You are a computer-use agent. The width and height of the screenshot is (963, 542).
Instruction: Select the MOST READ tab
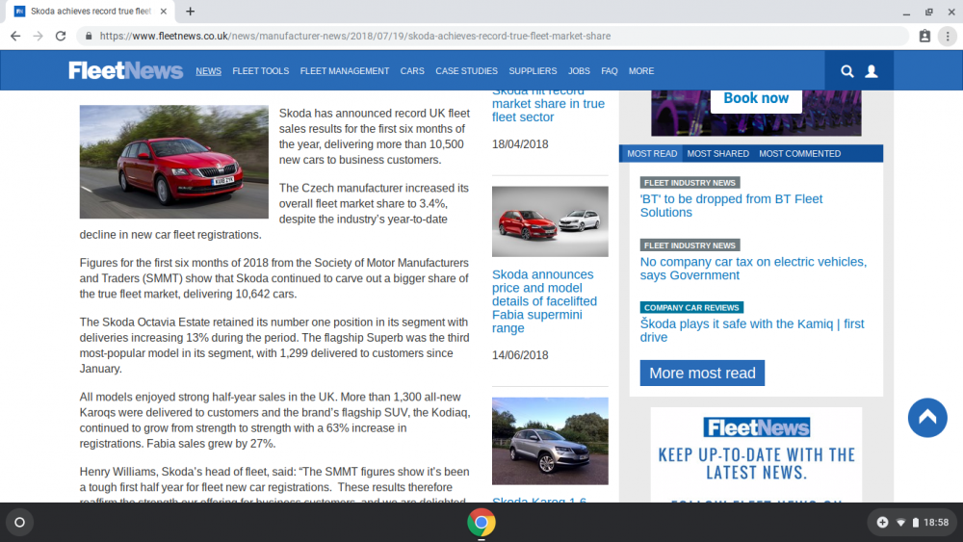[652, 153]
